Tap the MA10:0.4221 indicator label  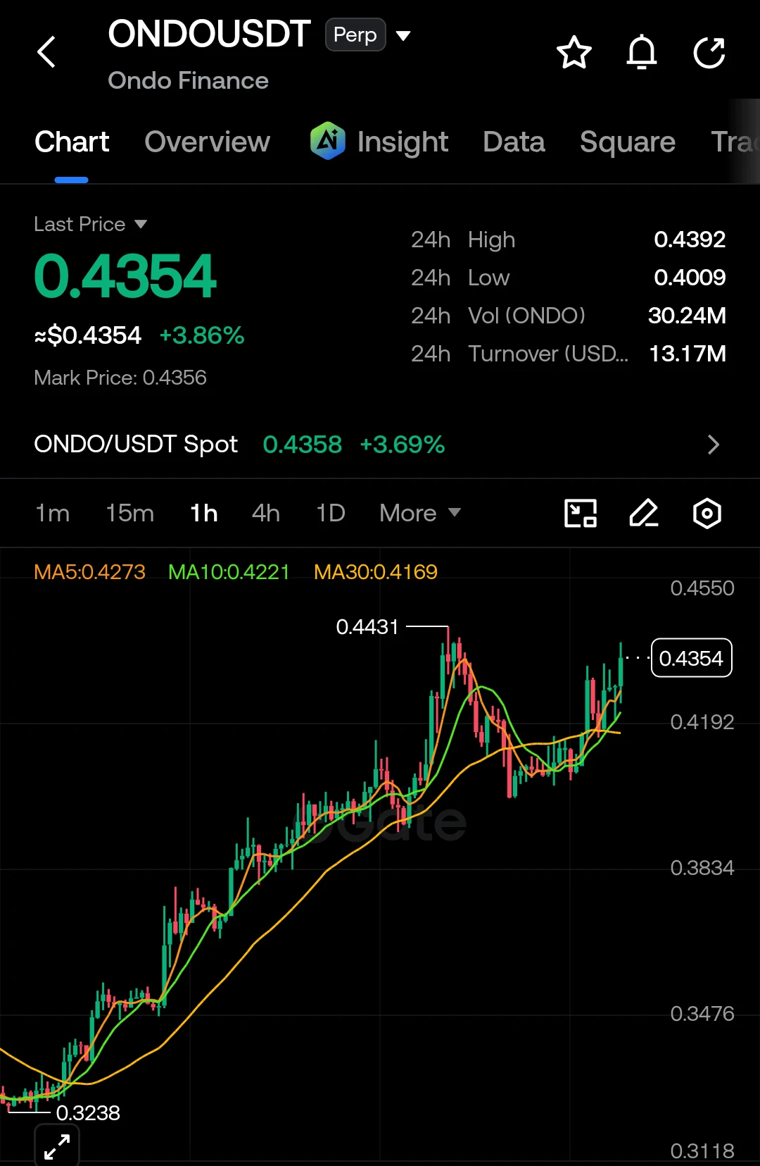229,571
